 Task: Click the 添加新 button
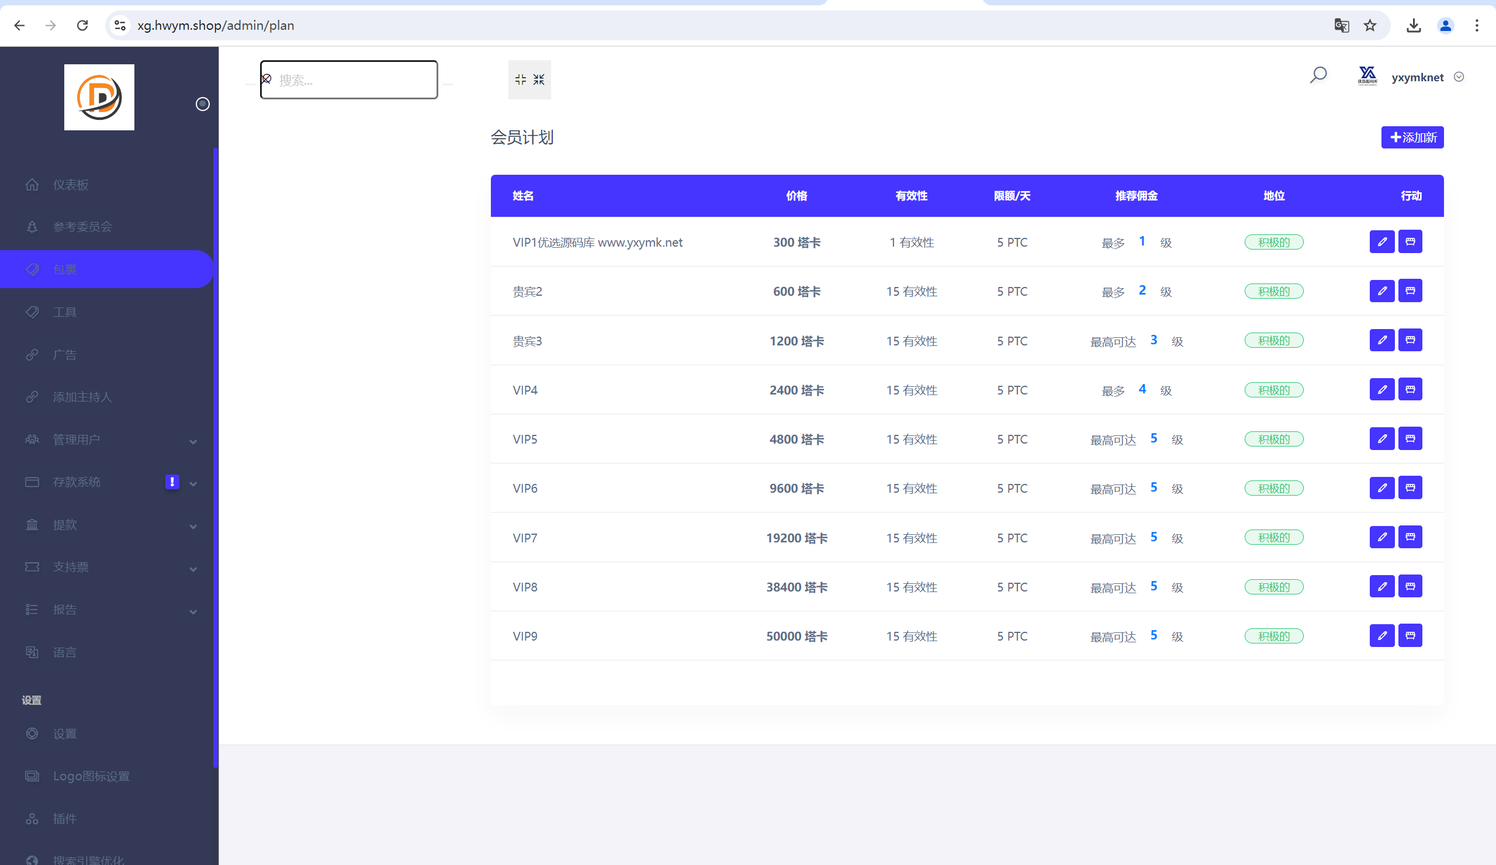tap(1412, 138)
